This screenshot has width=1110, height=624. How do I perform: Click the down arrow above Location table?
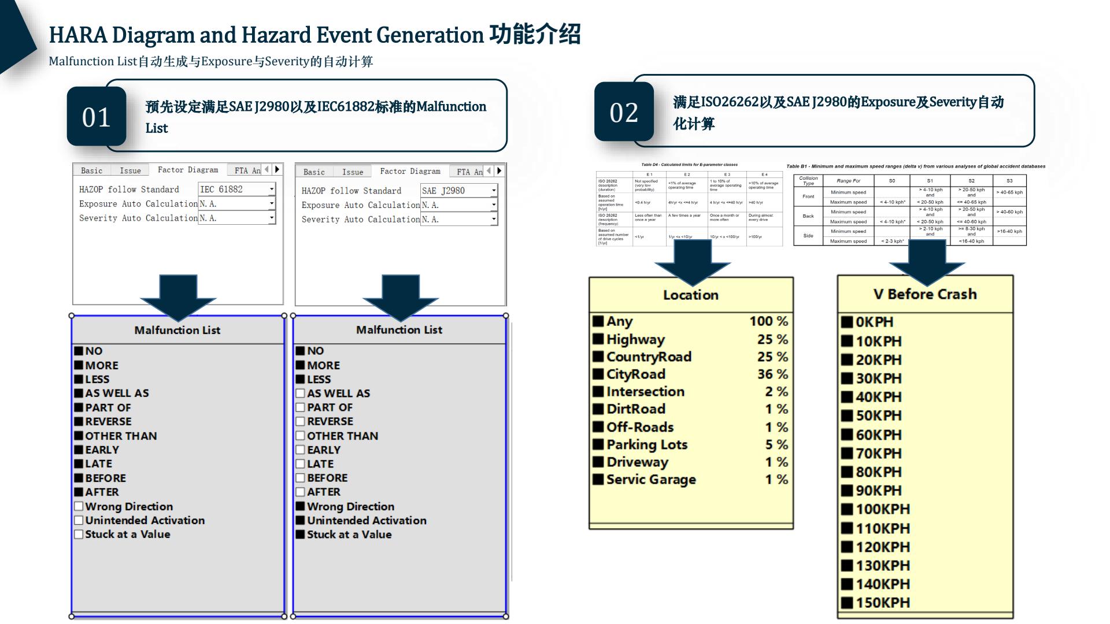click(692, 261)
